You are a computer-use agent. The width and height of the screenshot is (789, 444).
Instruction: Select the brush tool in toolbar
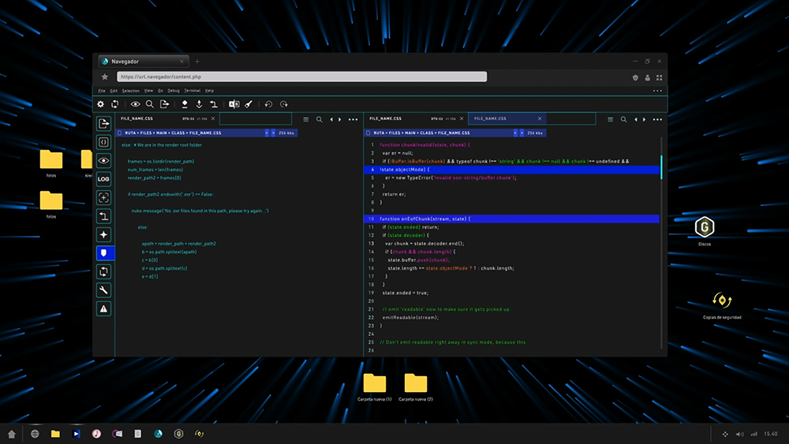click(249, 104)
